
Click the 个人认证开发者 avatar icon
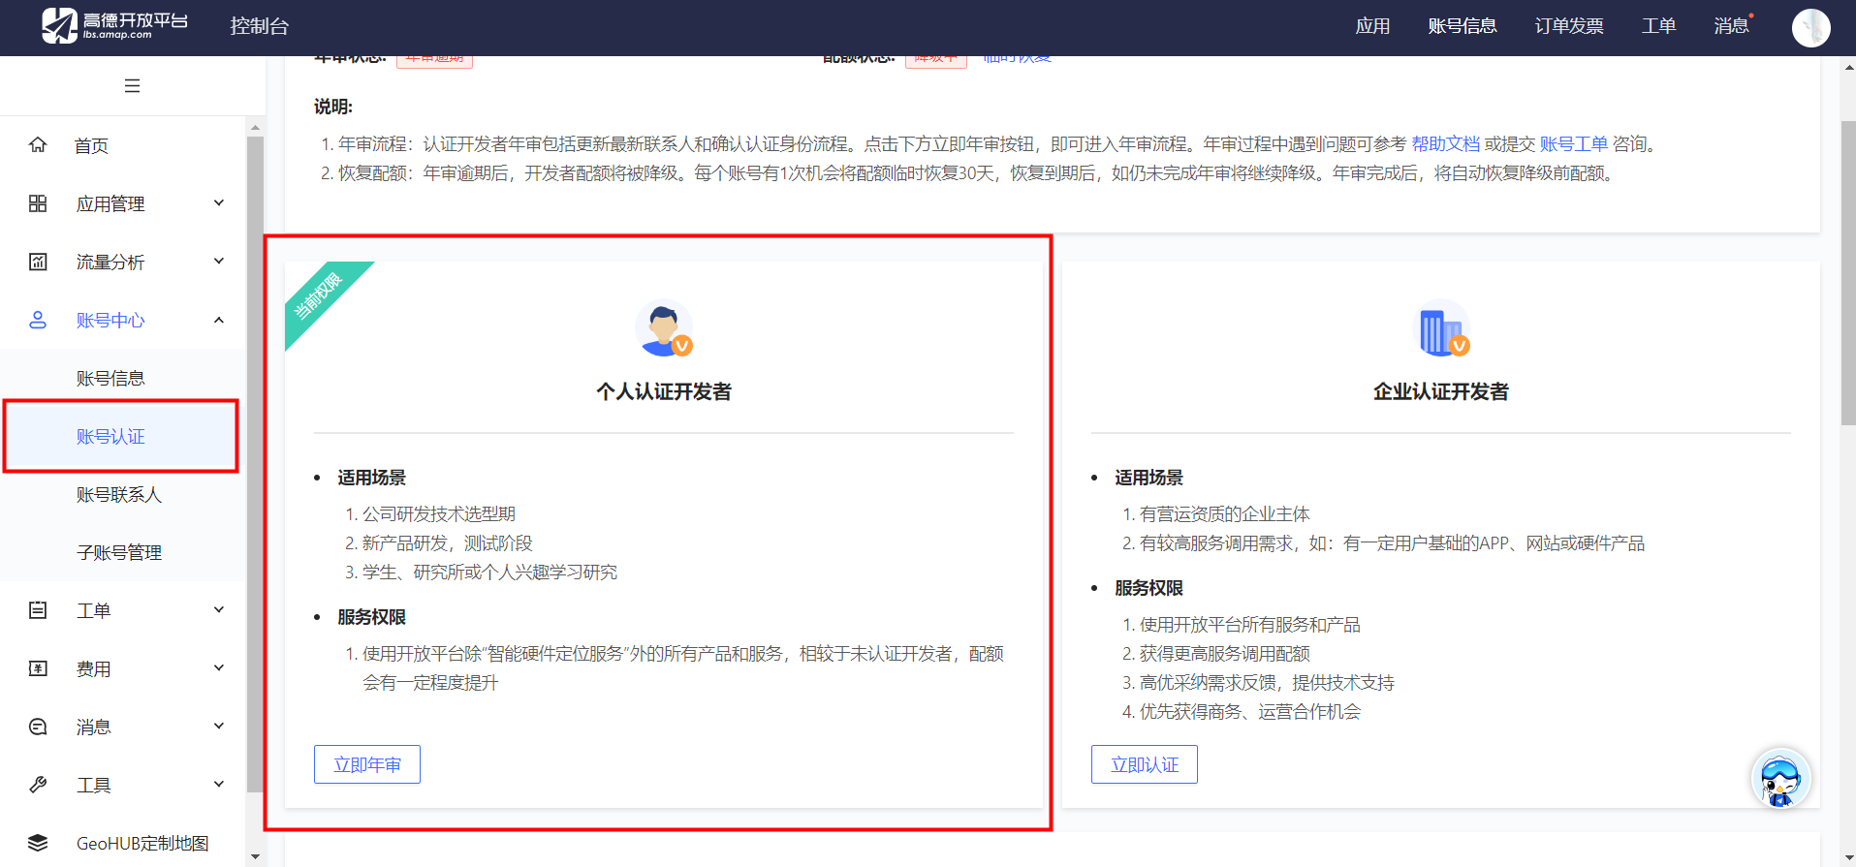[x=664, y=328]
